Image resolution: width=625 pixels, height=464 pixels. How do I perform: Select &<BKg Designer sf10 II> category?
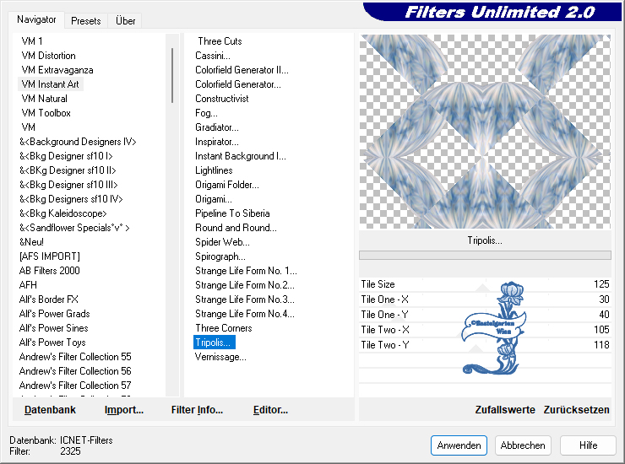68,170
